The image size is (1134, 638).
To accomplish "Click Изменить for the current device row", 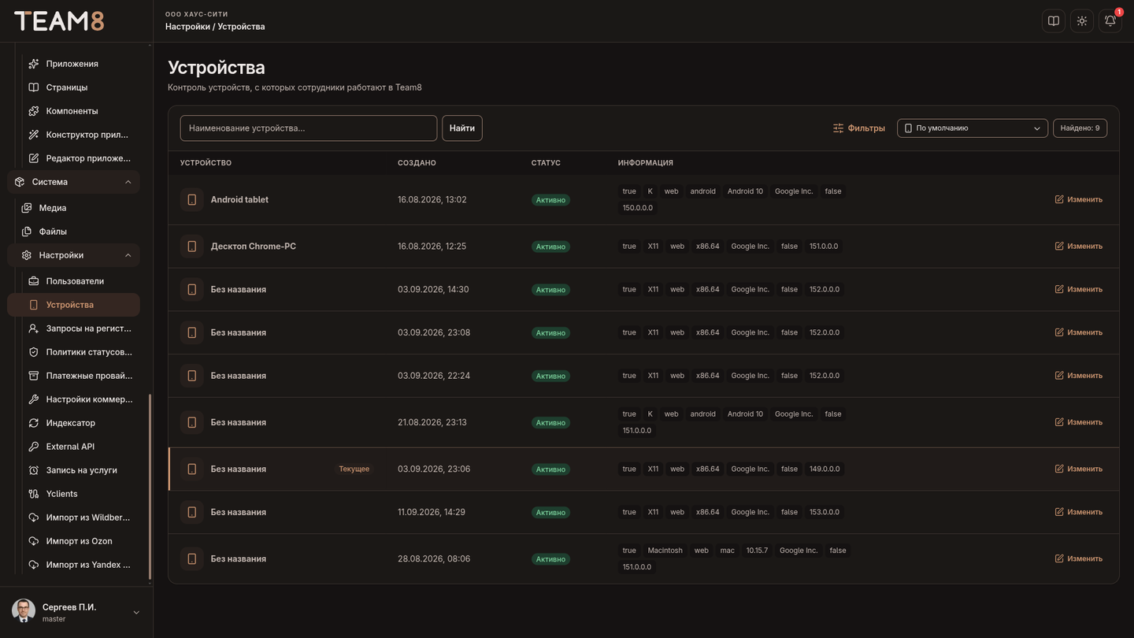I will tap(1079, 469).
